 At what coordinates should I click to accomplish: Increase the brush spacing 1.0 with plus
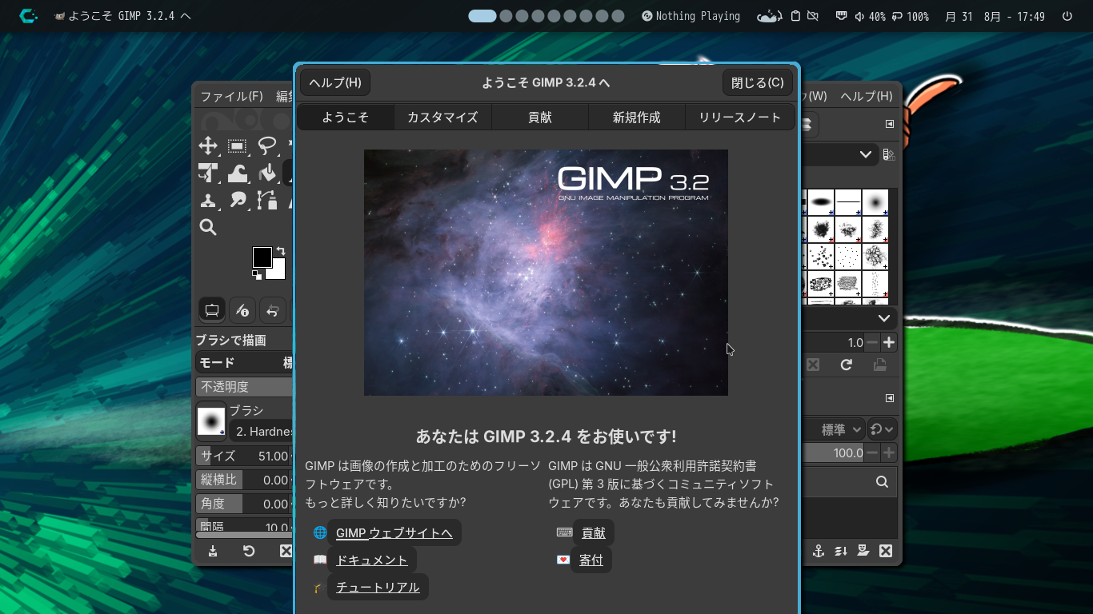click(889, 342)
